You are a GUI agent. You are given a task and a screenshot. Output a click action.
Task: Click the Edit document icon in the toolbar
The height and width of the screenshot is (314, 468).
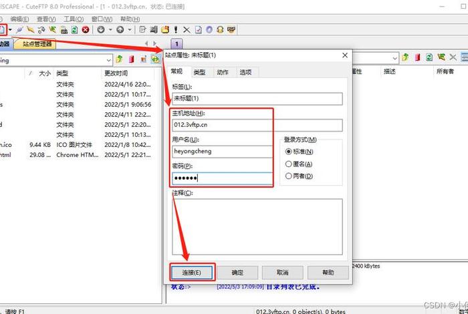(142, 29)
